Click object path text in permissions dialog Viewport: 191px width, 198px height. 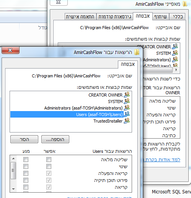click(x=66, y=76)
